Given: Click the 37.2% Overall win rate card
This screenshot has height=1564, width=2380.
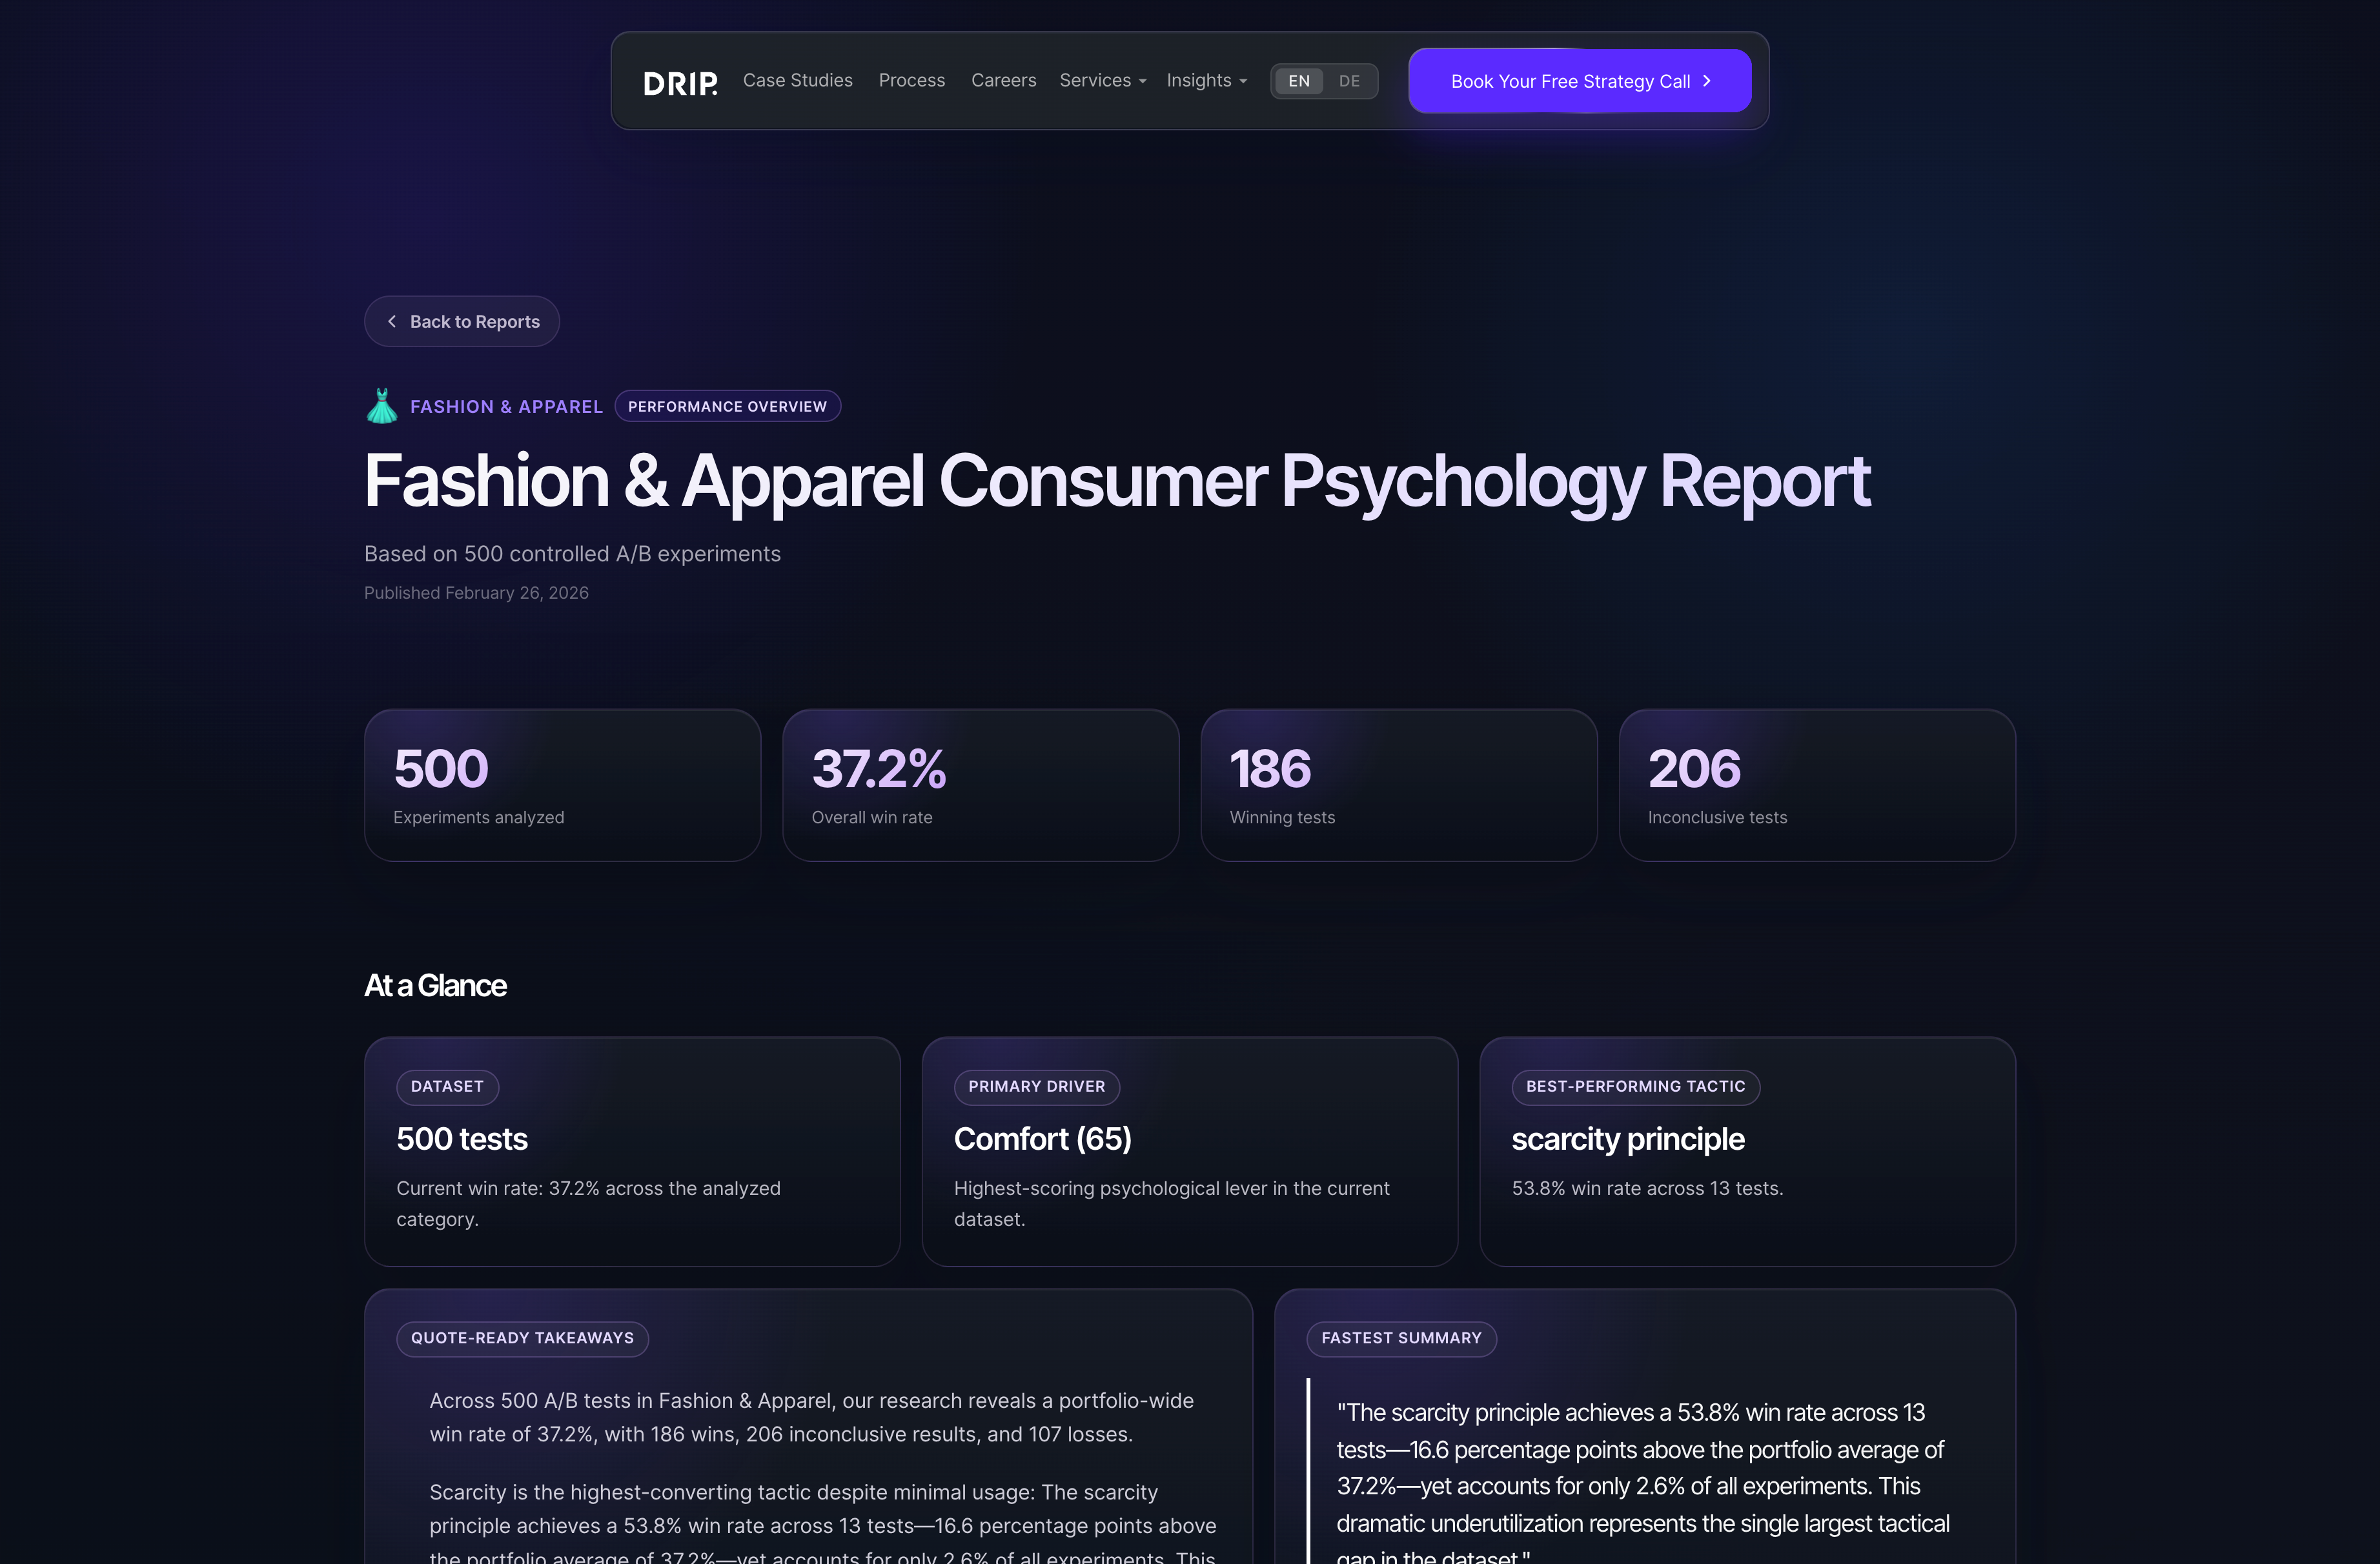Looking at the screenshot, I should [981, 785].
